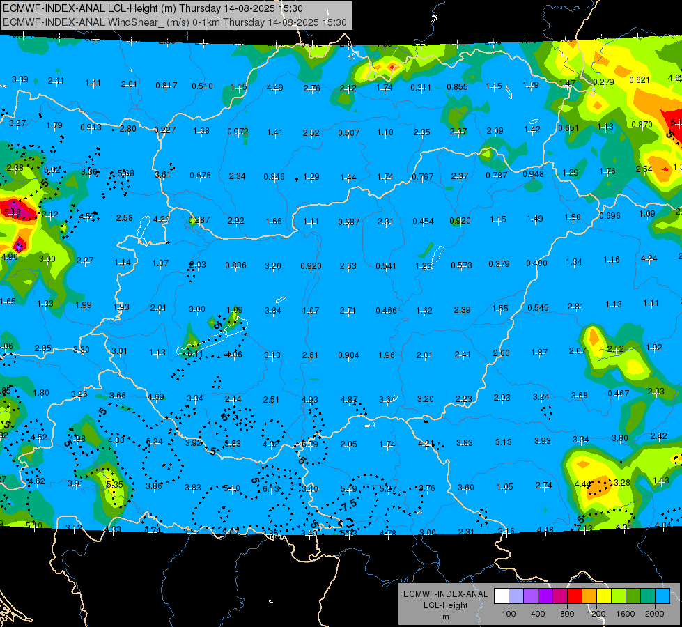Click the wind shear value 5.68
The width and height of the screenshot is (682, 627).
[125, 173]
